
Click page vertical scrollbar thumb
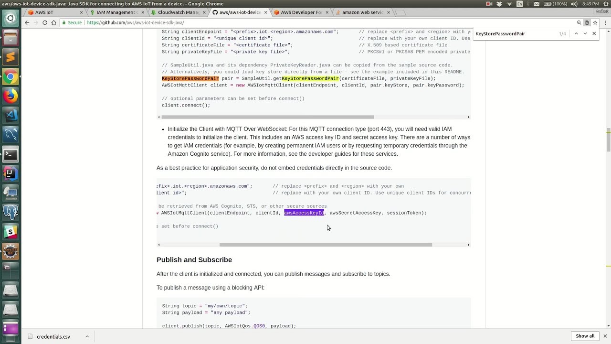[x=608, y=140]
